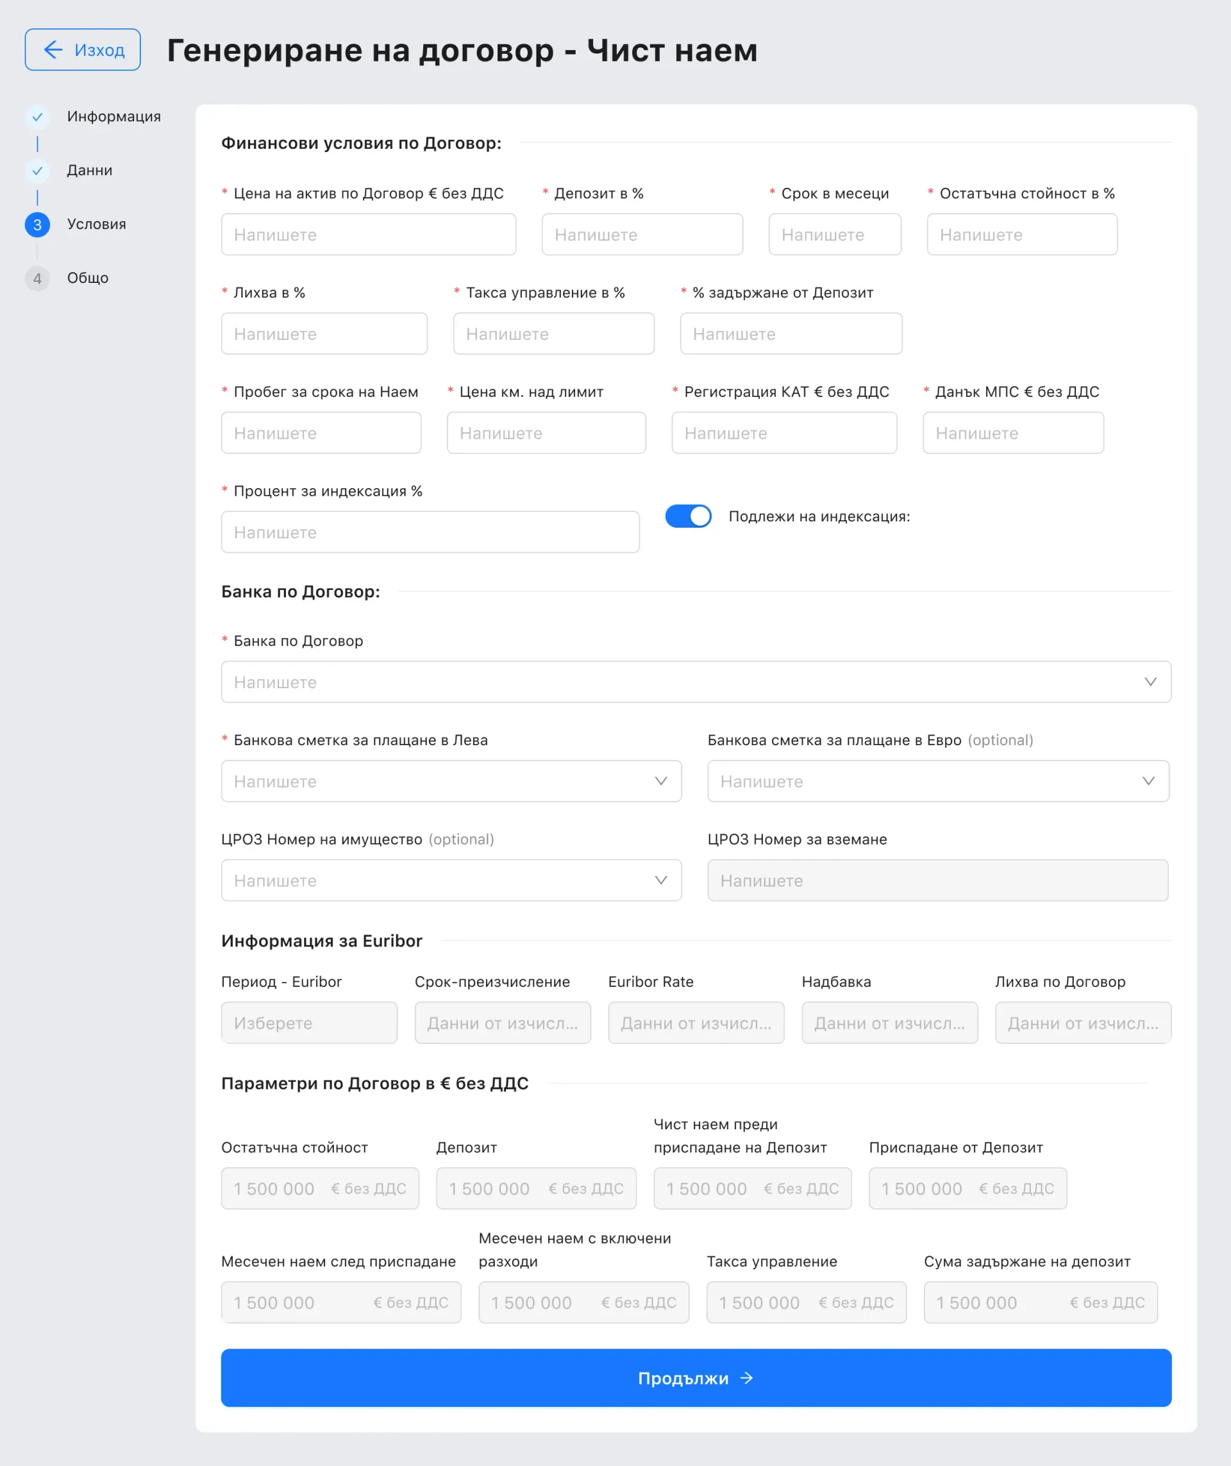This screenshot has height=1466, width=1231.
Task: Click the Депозит в % input field
Action: tap(642, 234)
